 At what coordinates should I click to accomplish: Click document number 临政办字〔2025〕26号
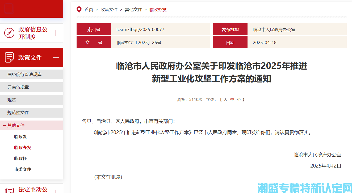click(x=139, y=42)
